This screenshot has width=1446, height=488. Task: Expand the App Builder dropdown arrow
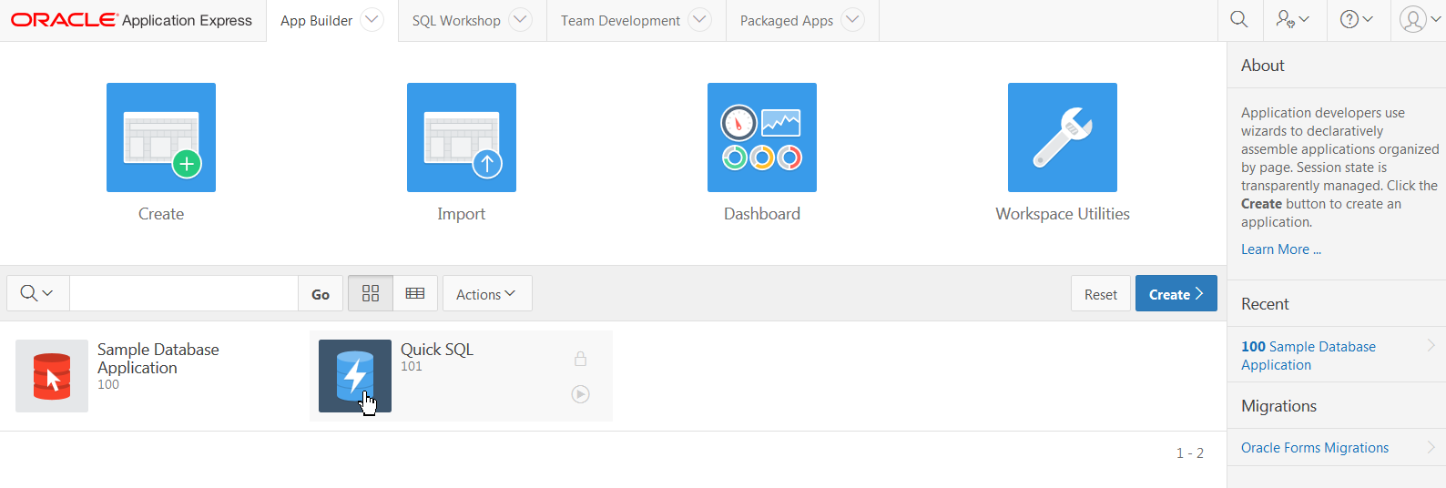coord(372,20)
